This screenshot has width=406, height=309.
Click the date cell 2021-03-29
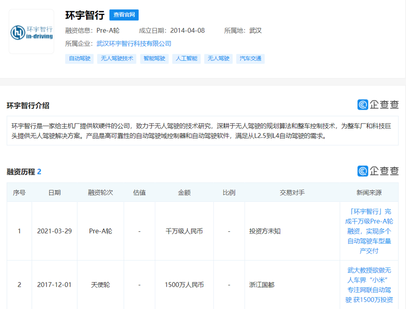(x=54, y=231)
